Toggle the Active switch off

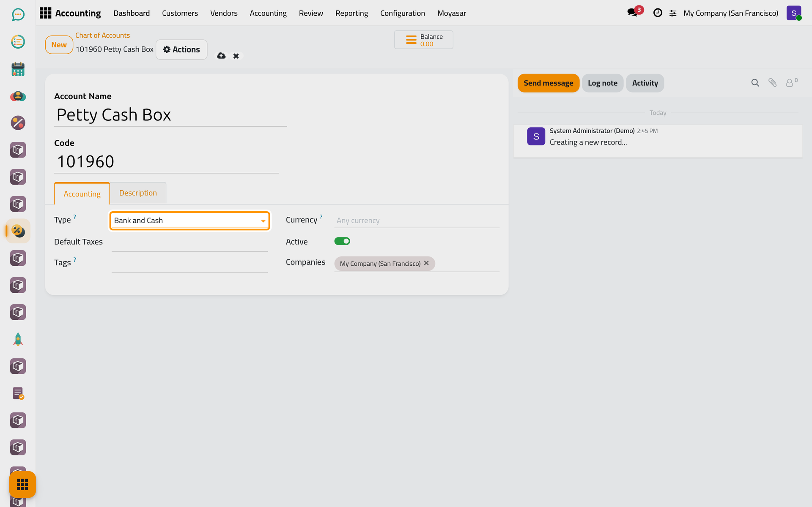pyautogui.click(x=342, y=241)
